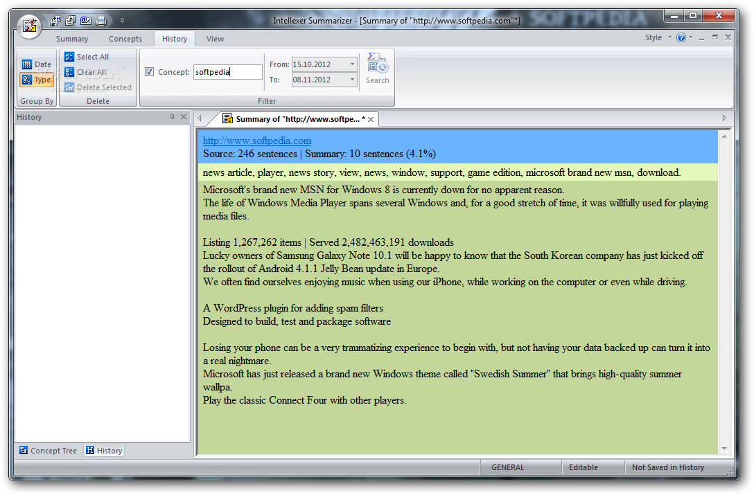The image size is (754, 495).
Task: Click the Search filter icon
Action: tap(378, 69)
